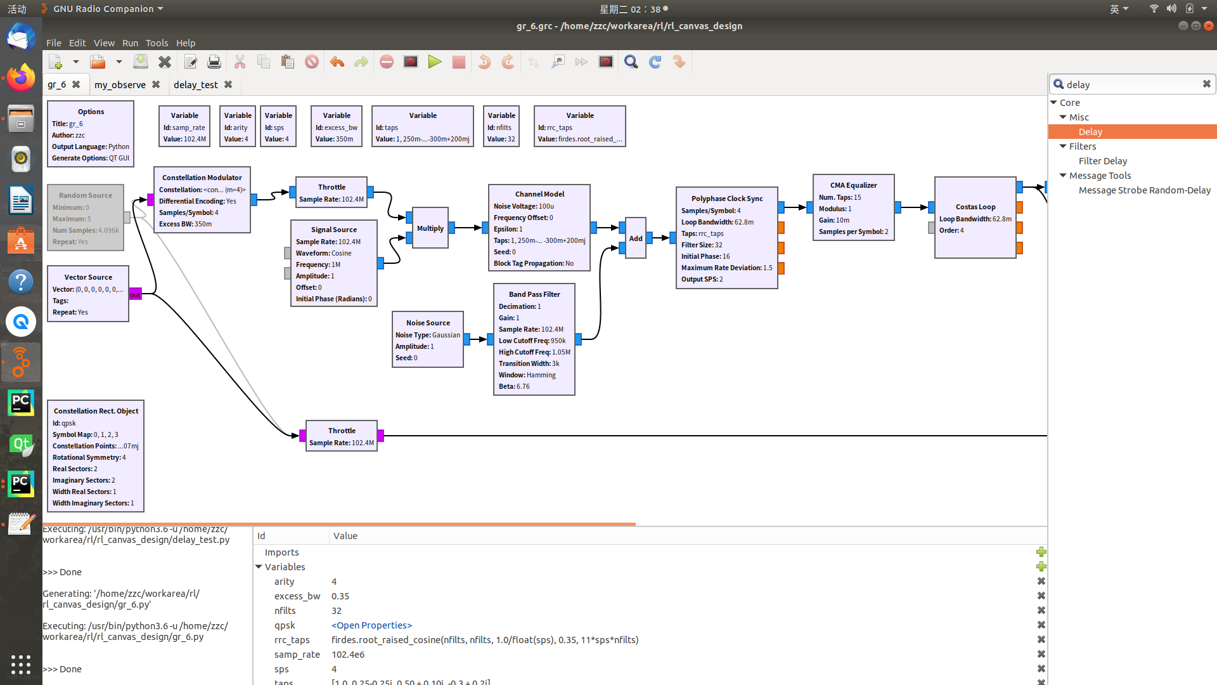Open PyCharm from the Ubuntu dock
This screenshot has width=1217, height=685.
(21, 403)
